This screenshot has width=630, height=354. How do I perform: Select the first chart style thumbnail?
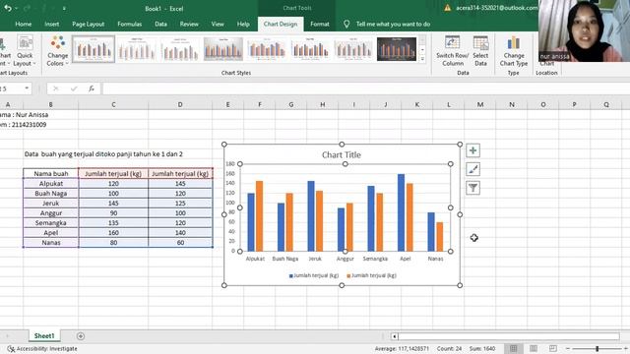coord(94,49)
